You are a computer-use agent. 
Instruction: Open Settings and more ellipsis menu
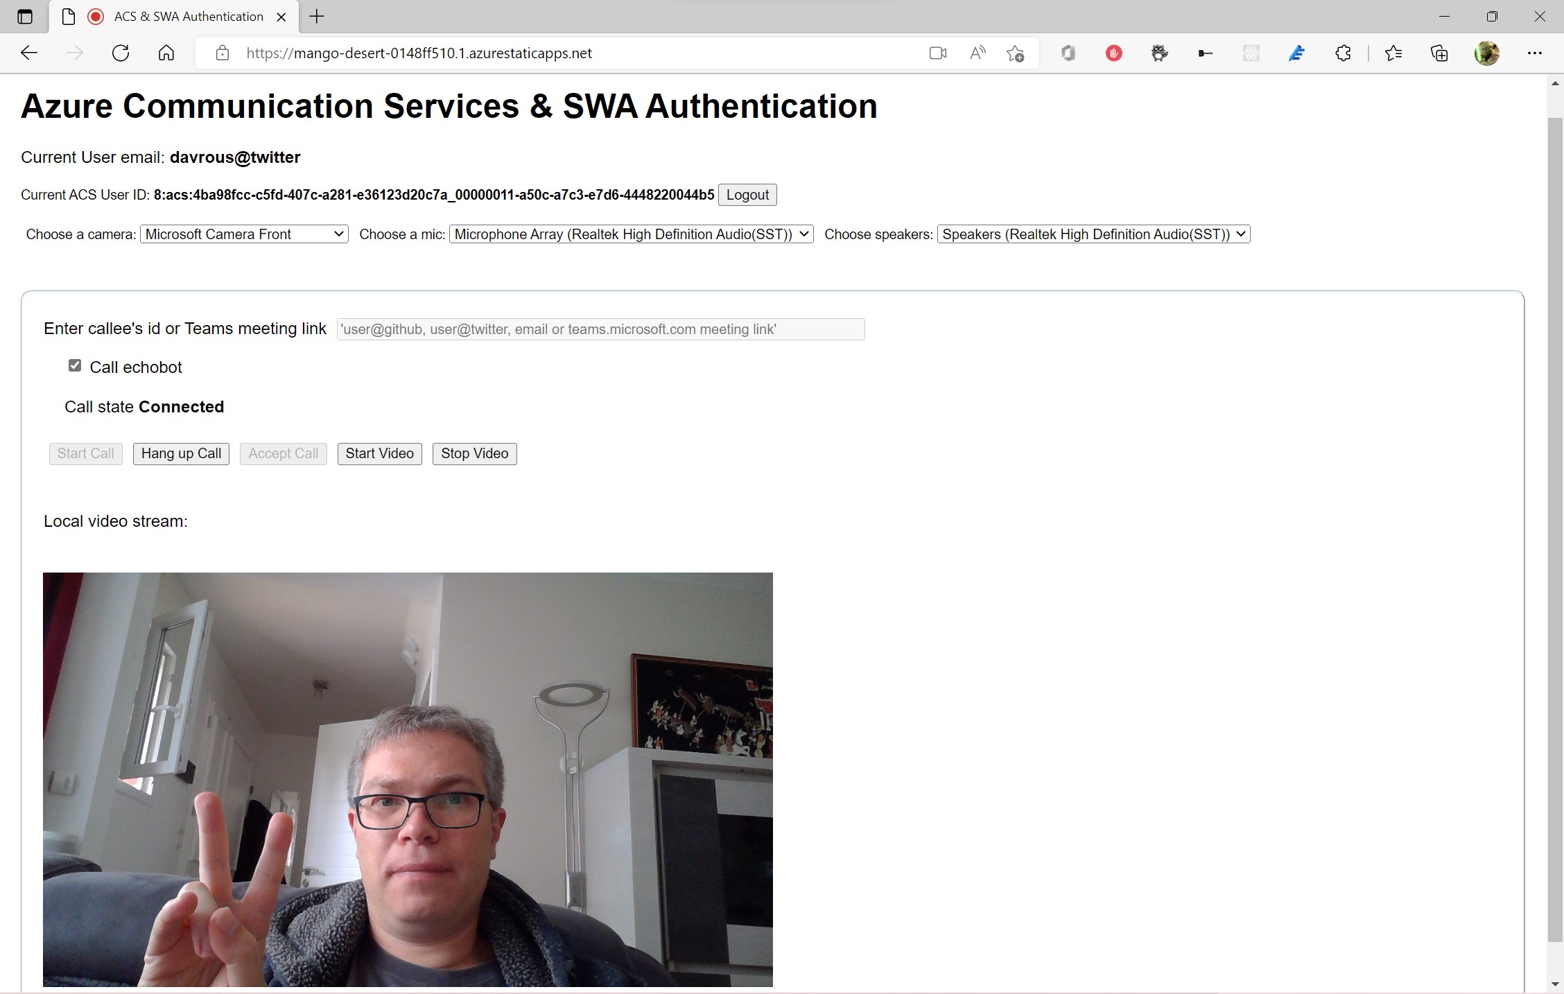pyautogui.click(x=1535, y=53)
